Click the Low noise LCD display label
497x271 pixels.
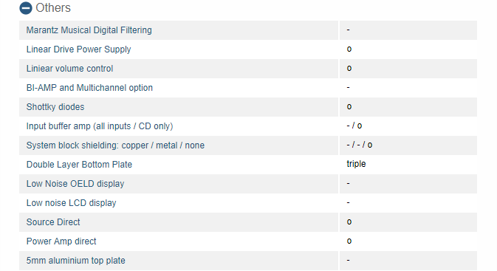tap(72, 203)
